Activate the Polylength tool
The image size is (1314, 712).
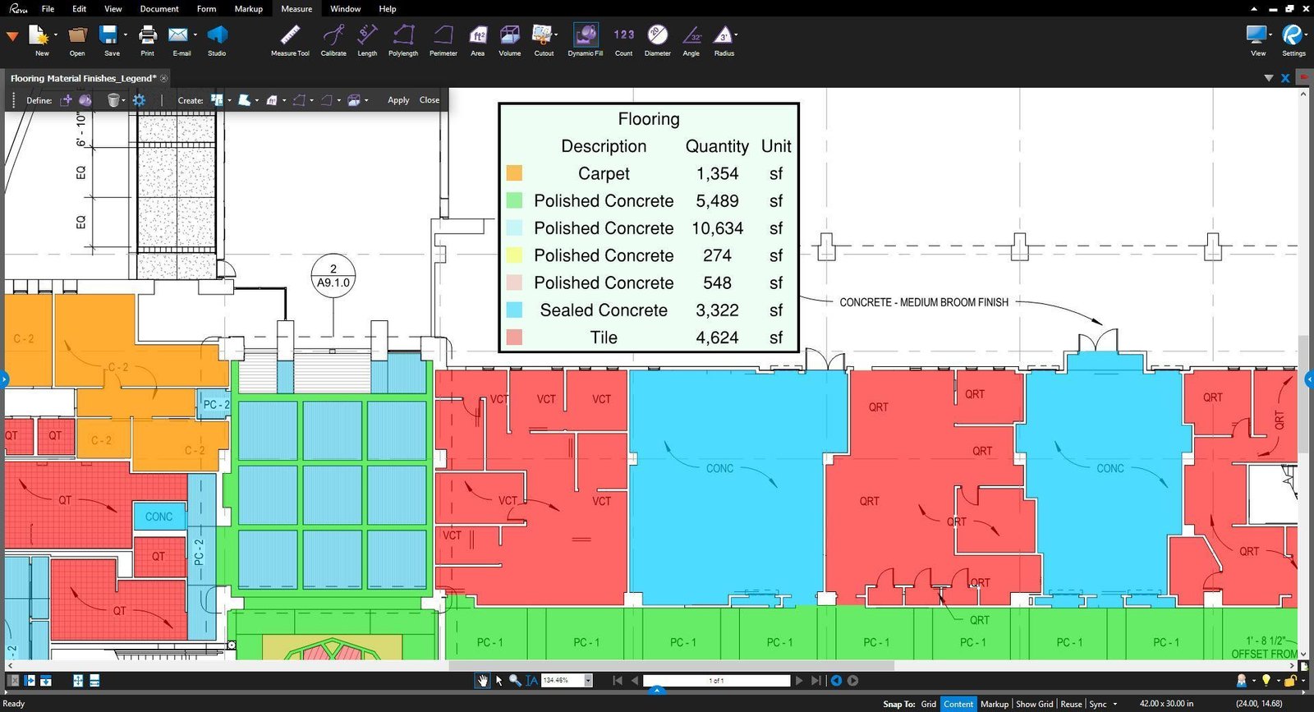[402, 39]
